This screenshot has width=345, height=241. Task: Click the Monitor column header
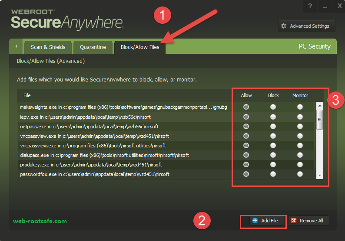(x=300, y=95)
